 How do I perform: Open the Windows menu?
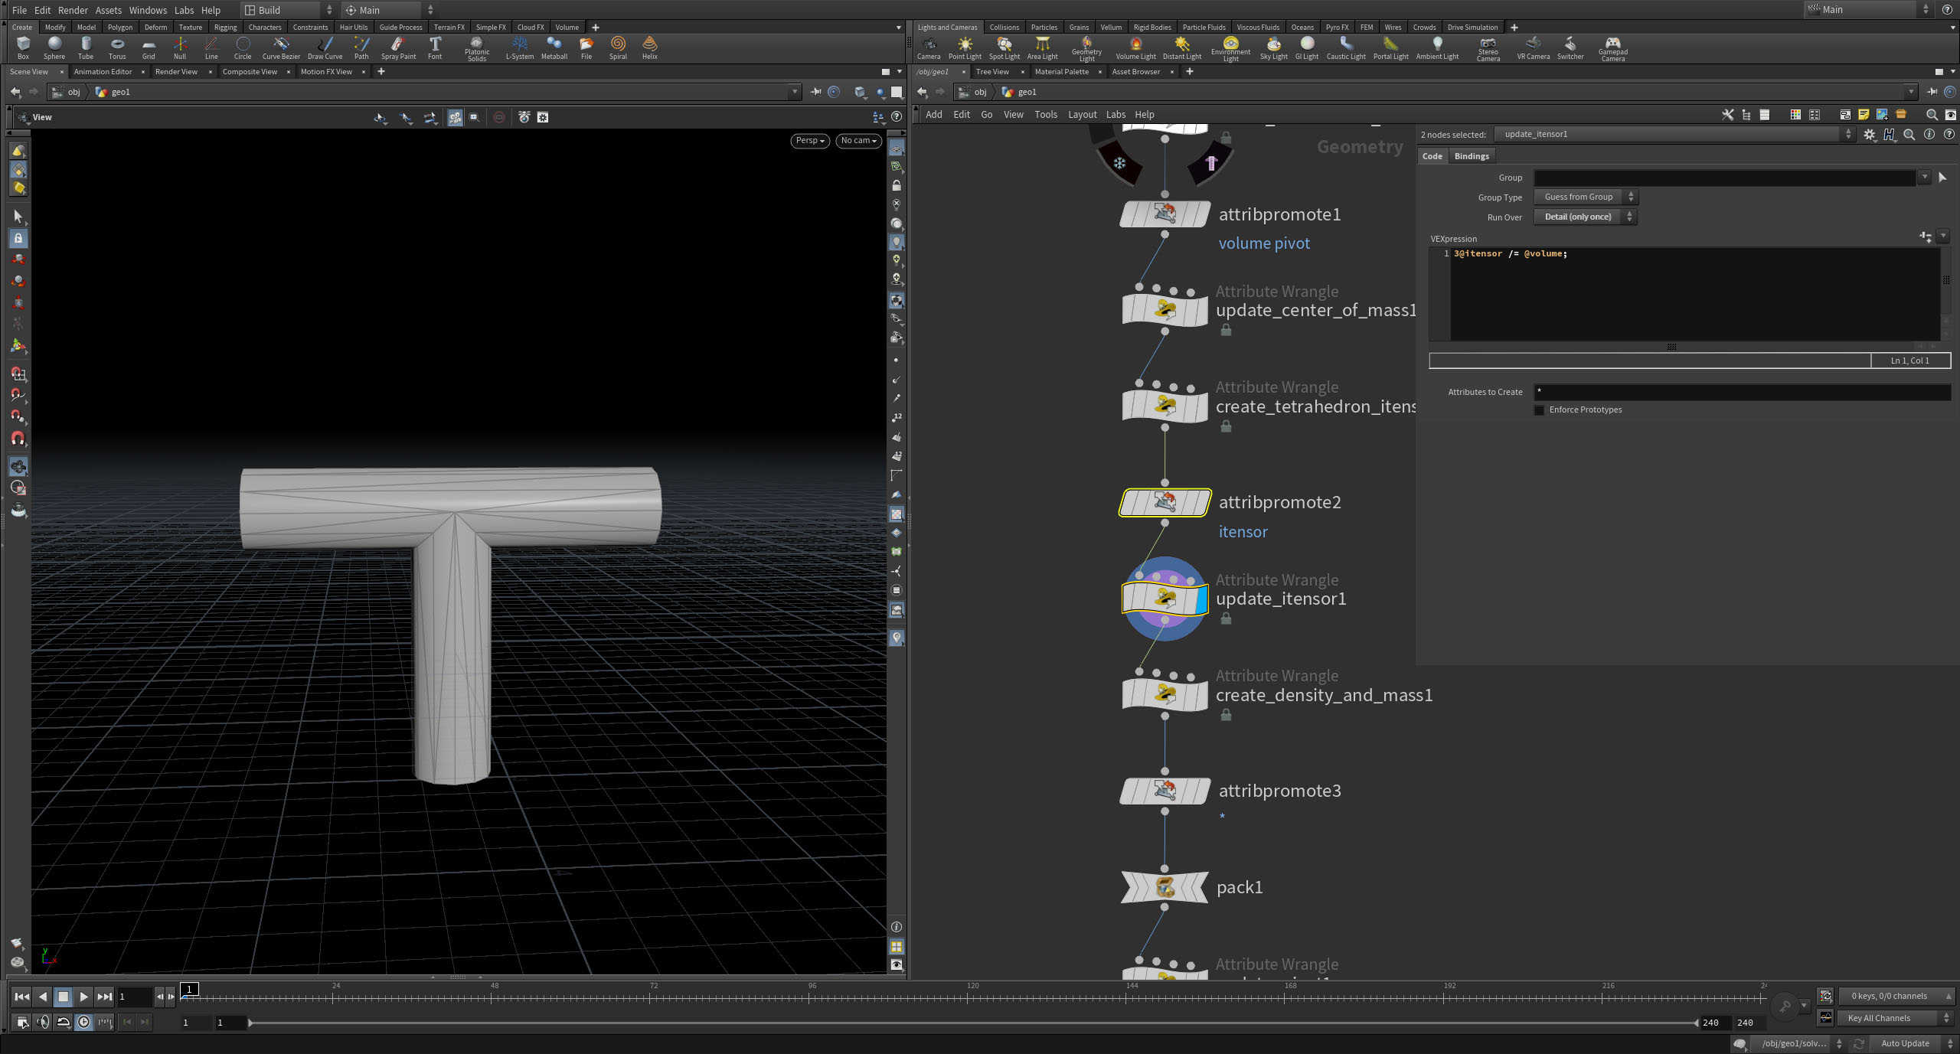coord(148,10)
